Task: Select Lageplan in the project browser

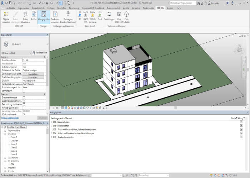Action: pyautogui.click(x=14, y=141)
